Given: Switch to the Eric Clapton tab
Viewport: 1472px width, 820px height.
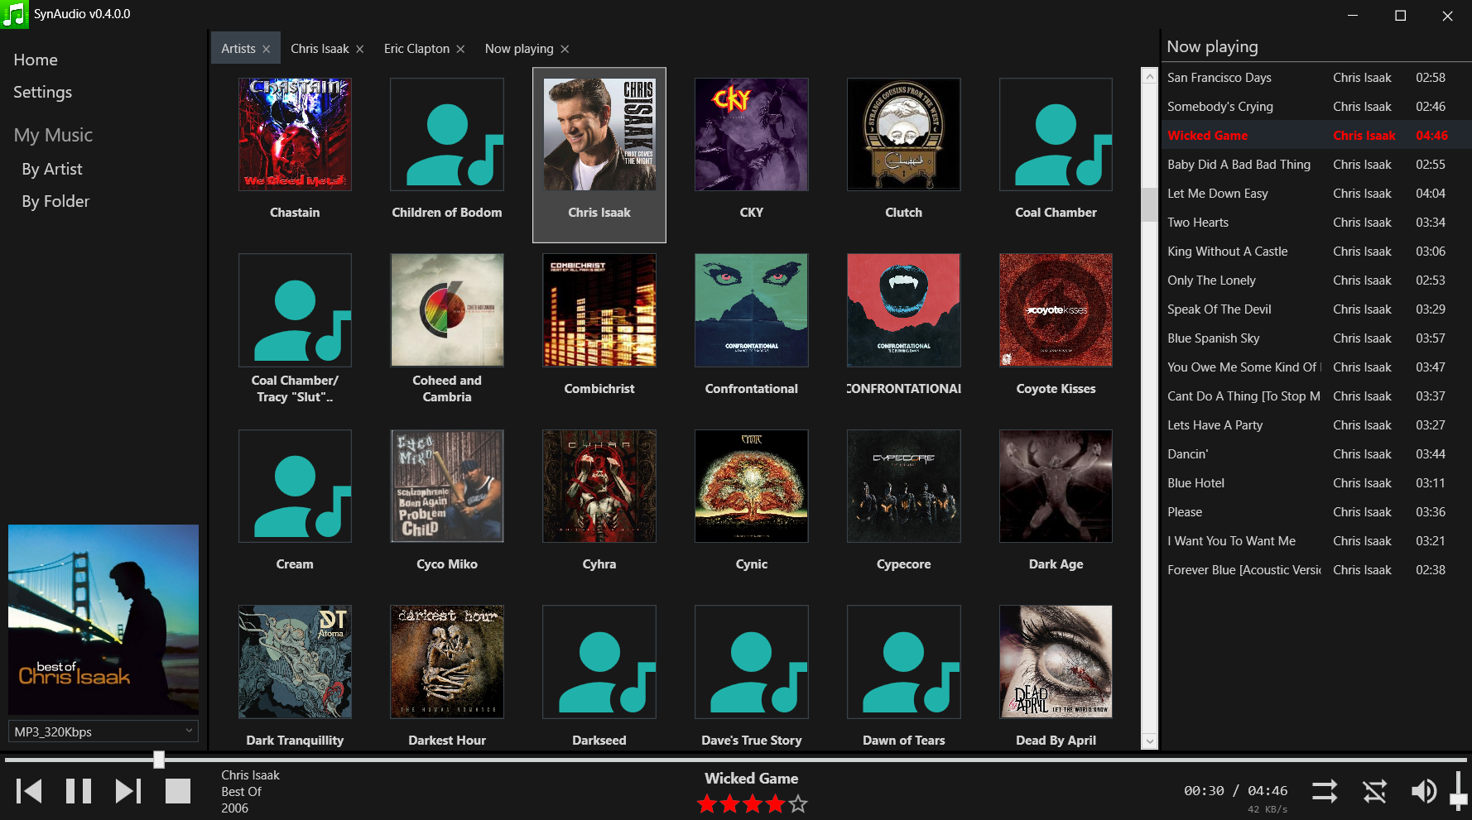Looking at the screenshot, I should tap(416, 49).
